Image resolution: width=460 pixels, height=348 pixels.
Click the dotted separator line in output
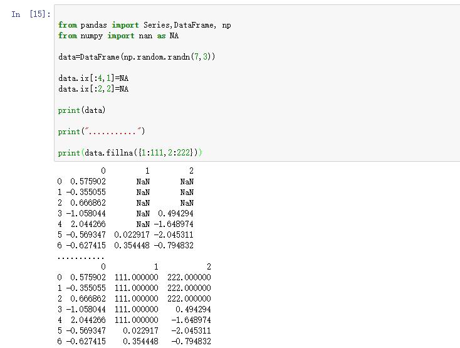tap(81, 257)
